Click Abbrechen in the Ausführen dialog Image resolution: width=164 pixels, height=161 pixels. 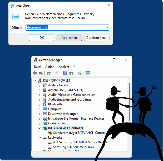click(69, 38)
